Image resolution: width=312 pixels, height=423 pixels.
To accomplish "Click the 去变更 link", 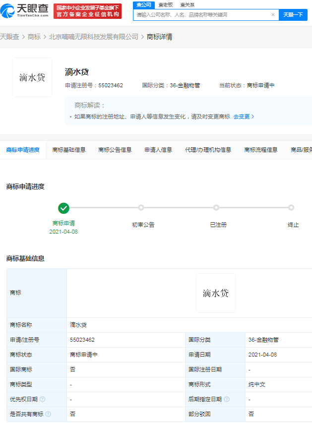I will [x=244, y=117].
